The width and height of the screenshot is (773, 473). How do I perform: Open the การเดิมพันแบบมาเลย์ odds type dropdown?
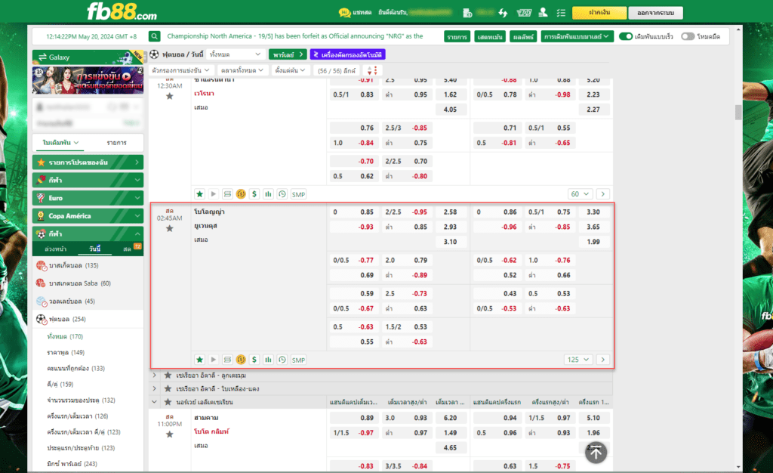click(577, 36)
